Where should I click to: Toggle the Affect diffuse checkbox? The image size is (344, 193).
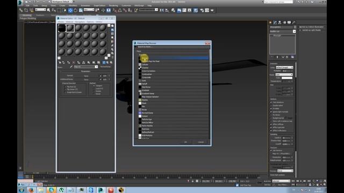click(271, 124)
